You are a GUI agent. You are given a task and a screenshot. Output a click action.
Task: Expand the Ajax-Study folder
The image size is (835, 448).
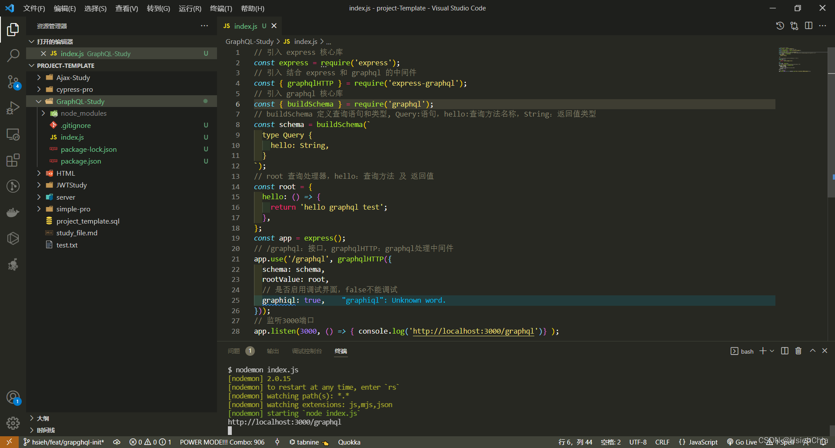click(x=122, y=77)
